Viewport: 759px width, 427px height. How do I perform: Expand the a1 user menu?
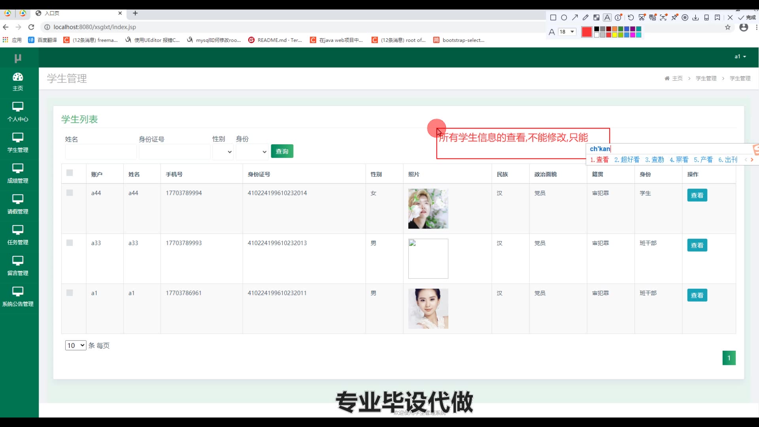pos(740,57)
